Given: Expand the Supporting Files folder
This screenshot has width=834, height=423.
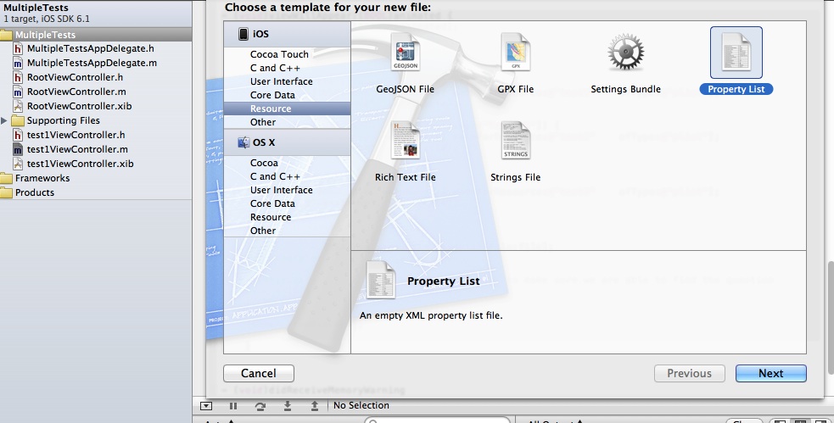Looking at the screenshot, I should point(6,121).
